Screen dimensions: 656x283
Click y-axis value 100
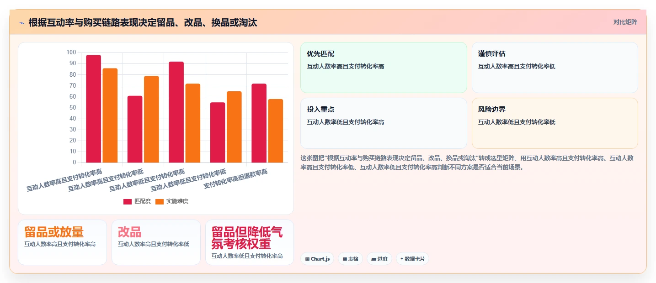click(71, 52)
